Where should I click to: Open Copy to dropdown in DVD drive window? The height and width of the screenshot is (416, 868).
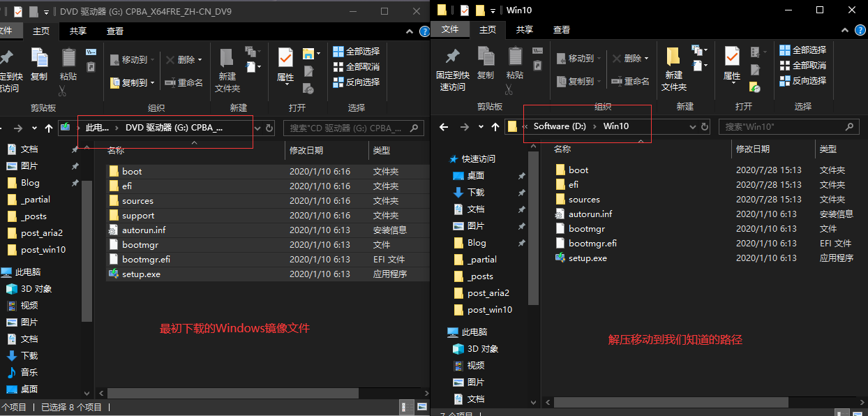[x=133, y=82]
